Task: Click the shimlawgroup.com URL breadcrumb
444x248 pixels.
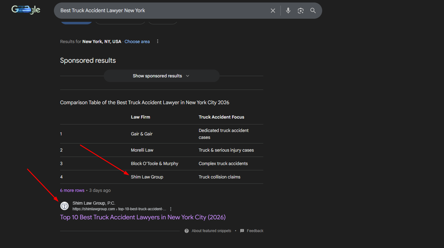Action: click(119, 209)
